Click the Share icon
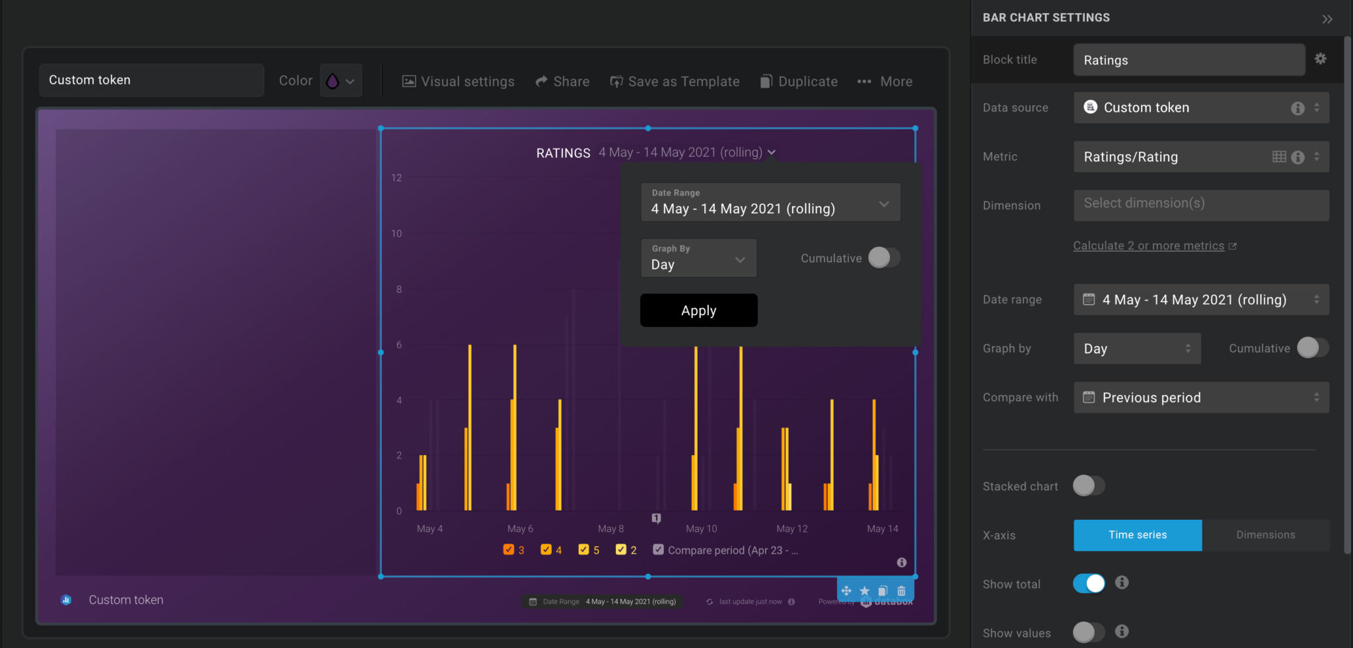This screenshot has height=648, width=1353. click(x=542, y=81)
